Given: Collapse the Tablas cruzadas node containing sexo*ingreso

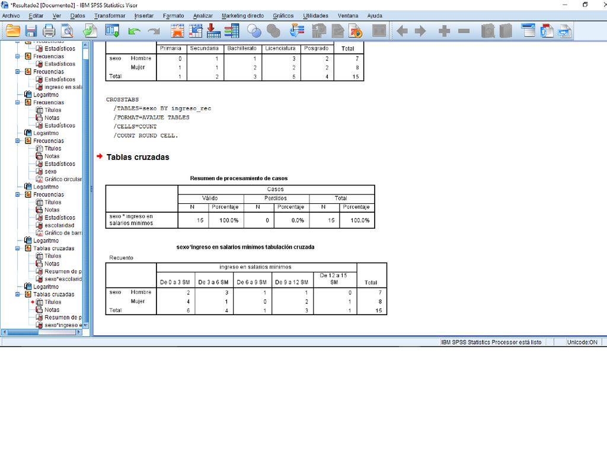Looking at the screenshot, I should click(17, 294).
